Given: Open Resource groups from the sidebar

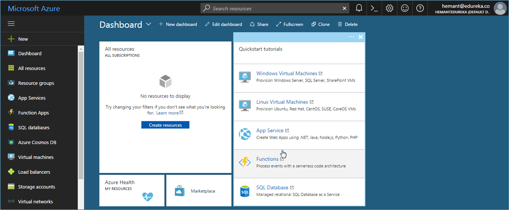Looking at the screenshot, I should click(x=36, y=83).
